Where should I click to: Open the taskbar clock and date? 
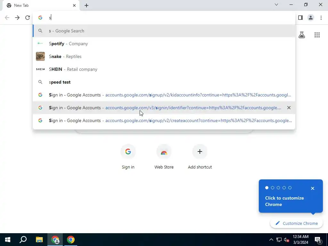click(300, 240)
